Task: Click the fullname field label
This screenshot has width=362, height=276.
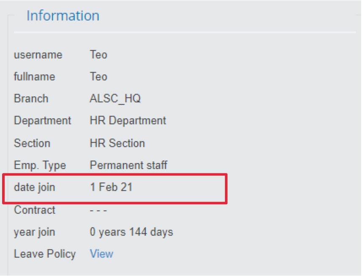Action: (x=35, y=77)
